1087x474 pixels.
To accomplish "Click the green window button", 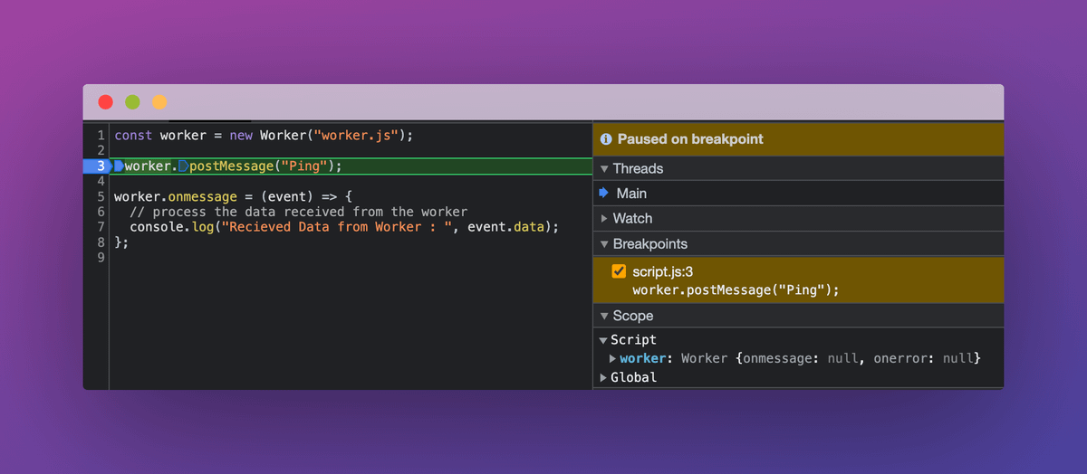I will coord(132,102).
